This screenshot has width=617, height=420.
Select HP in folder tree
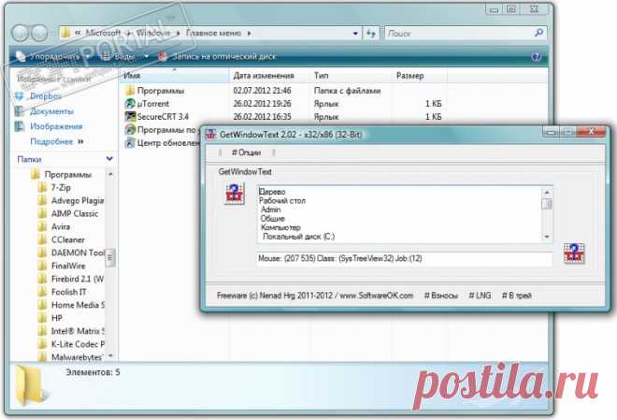click(x=57, y=318)
